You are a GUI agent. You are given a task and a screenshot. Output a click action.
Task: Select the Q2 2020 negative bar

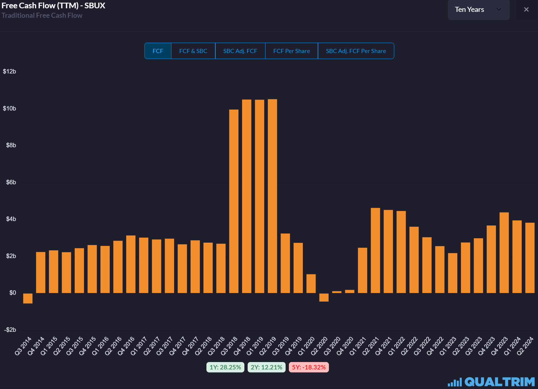pyautogui.click(x=324, y=297)
